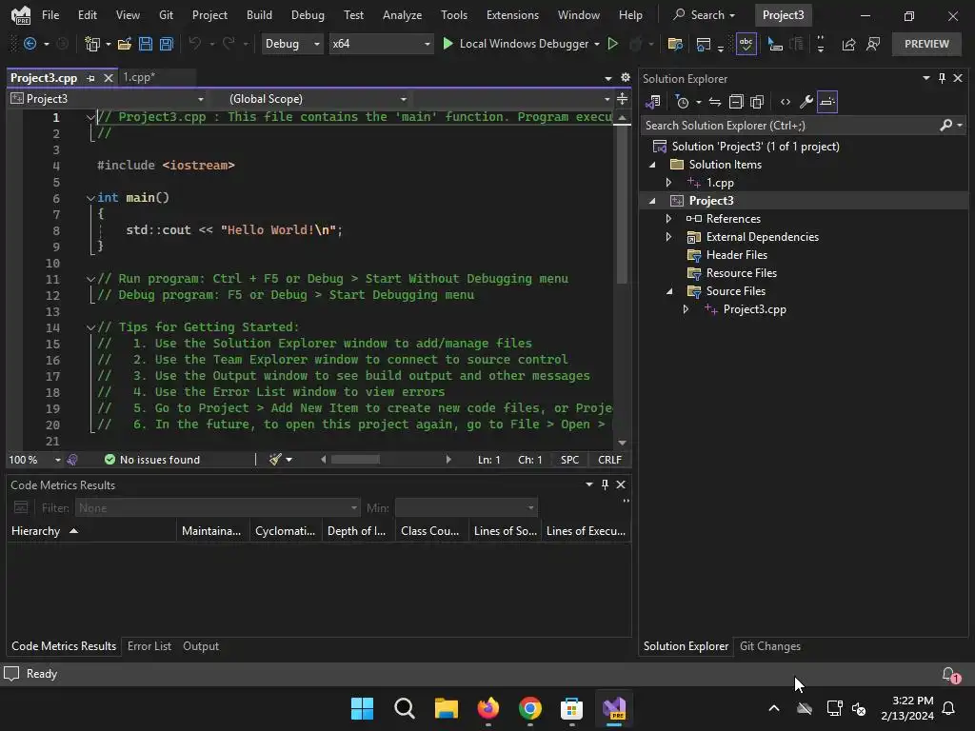Select Project3.cpp in Solution Explorer tree

tap(754, 309)
